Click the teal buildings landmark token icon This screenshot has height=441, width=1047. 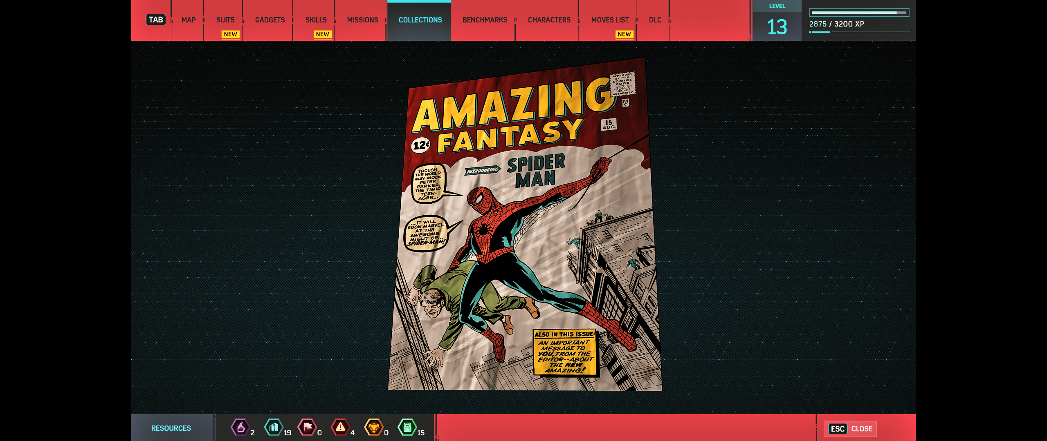point(274,428)
